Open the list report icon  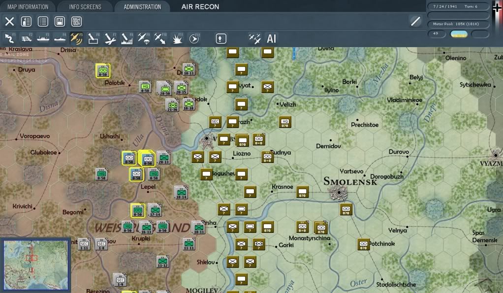click(43, 22)
